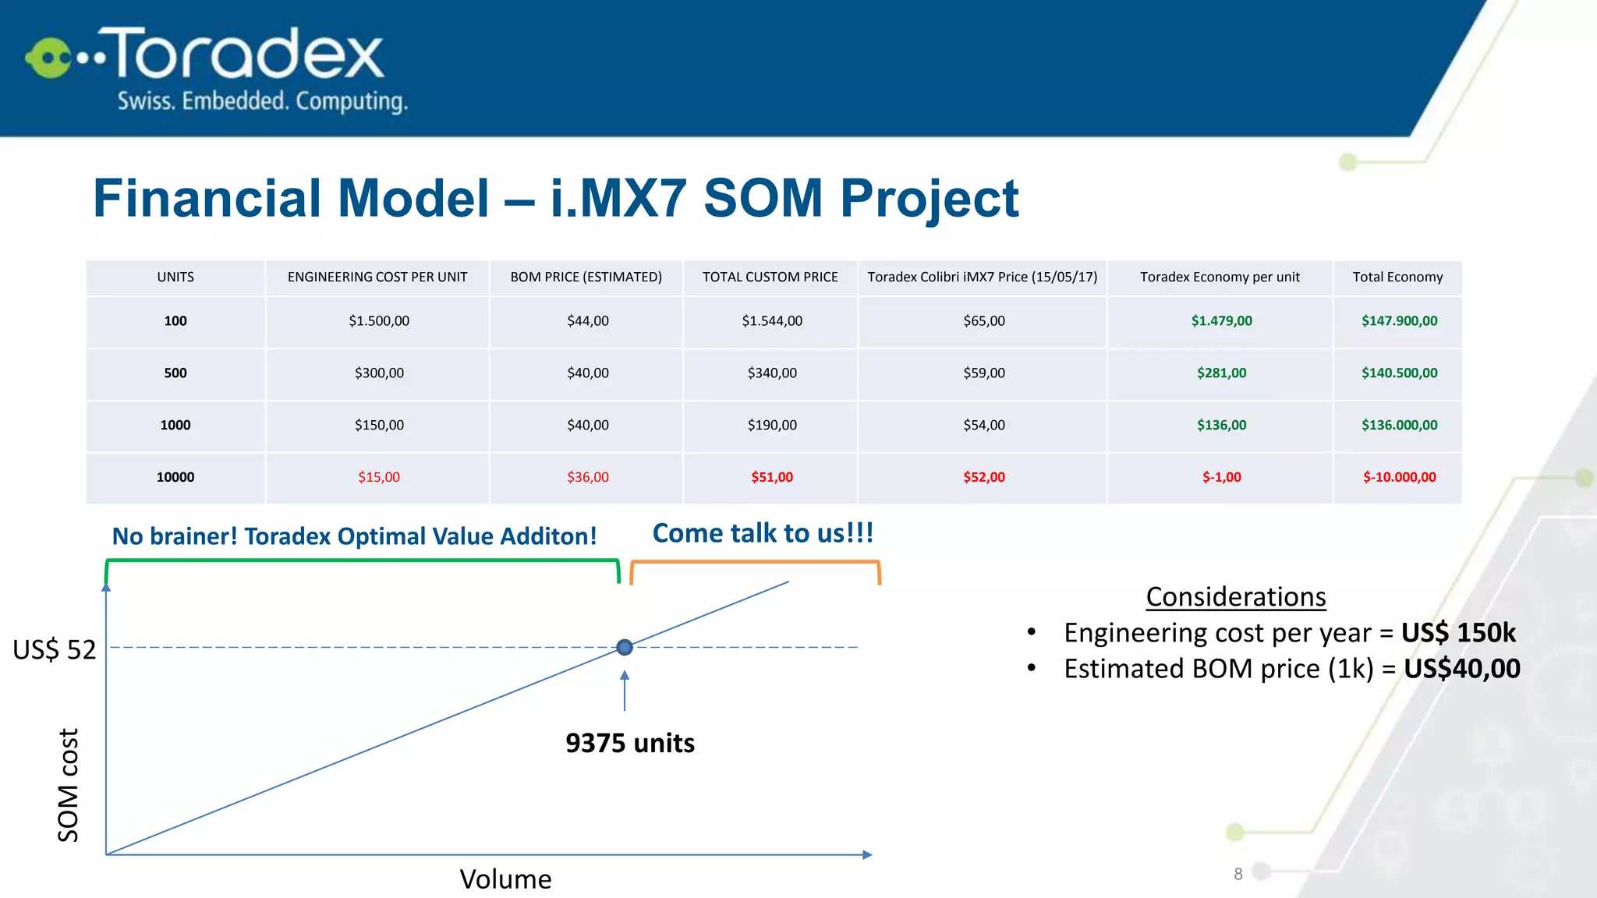Click the Total Economy column header
Viewport: 1597px width, 898px height.
[x=1397, y=278]
